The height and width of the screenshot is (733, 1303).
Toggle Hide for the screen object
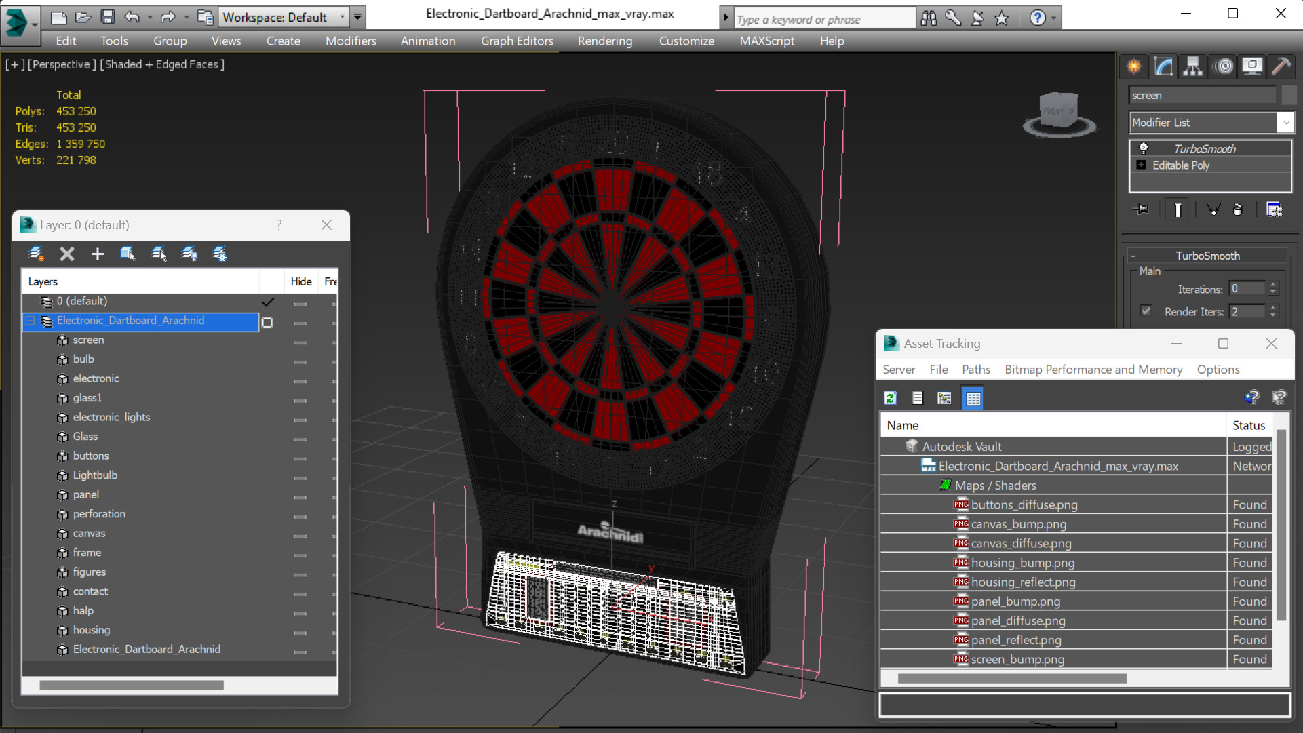(x=300, y=342)
